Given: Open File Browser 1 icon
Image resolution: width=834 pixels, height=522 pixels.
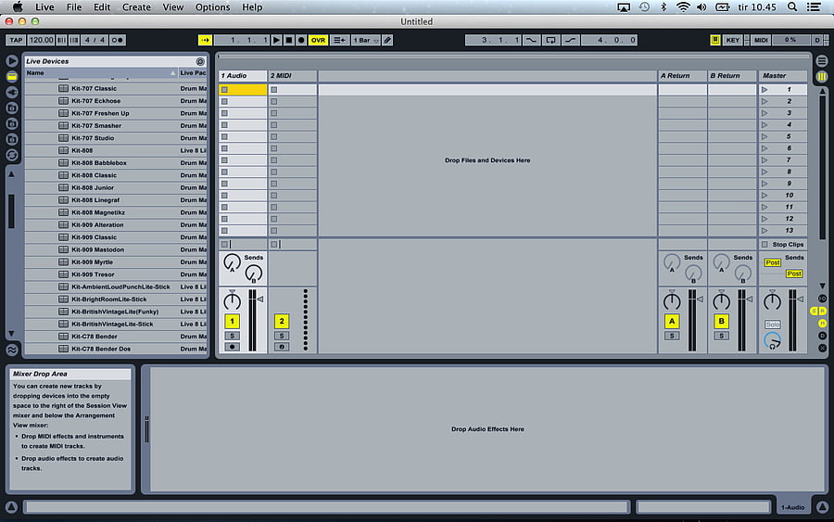Looking at the screenshot, I should (12, 108).
